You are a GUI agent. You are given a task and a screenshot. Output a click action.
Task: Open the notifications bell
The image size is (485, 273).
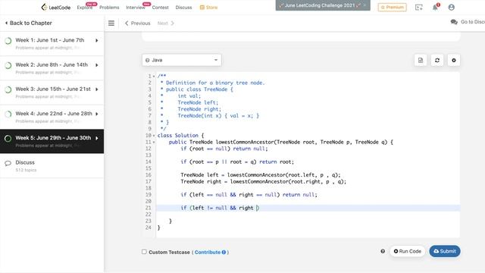(x=435, y=8)
